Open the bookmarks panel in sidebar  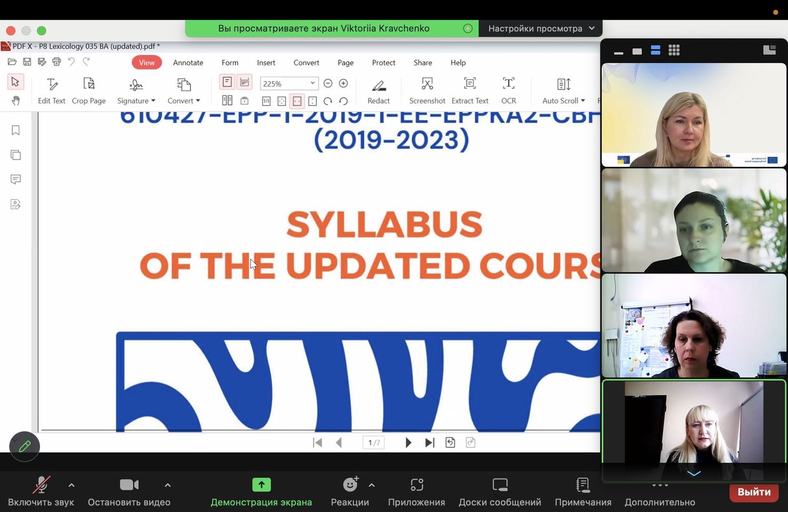click(x=15, y=131)
